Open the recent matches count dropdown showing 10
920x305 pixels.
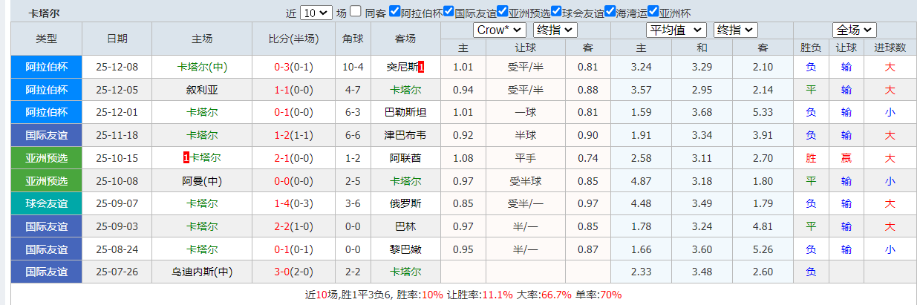[316, 13]
